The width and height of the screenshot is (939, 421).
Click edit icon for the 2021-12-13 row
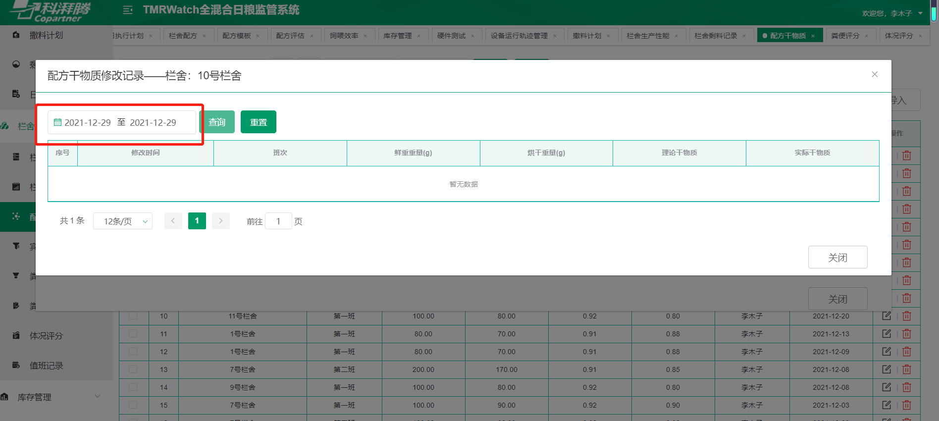coord(887,334)
